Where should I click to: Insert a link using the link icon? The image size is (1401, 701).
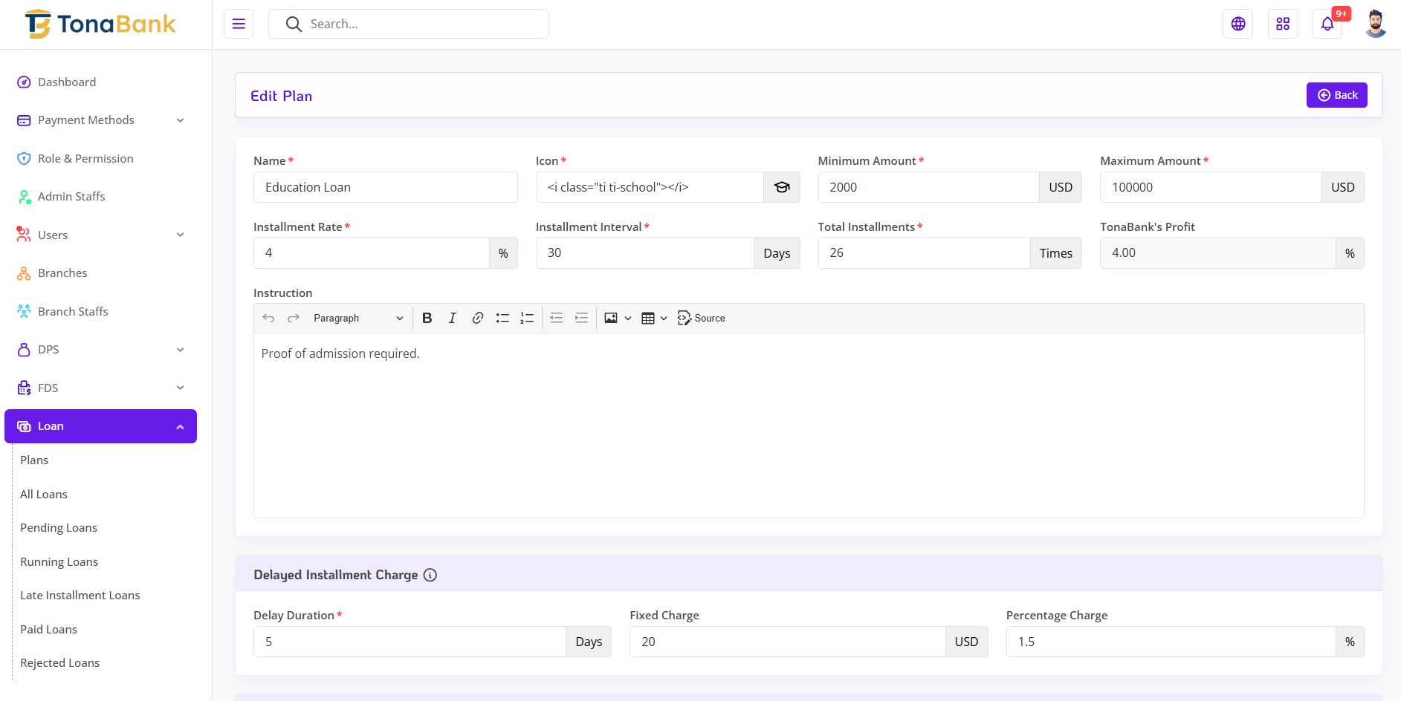point(478,318)
